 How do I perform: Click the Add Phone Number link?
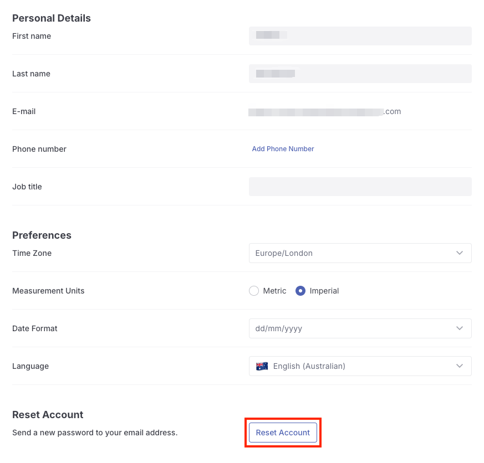click(283, 149)
